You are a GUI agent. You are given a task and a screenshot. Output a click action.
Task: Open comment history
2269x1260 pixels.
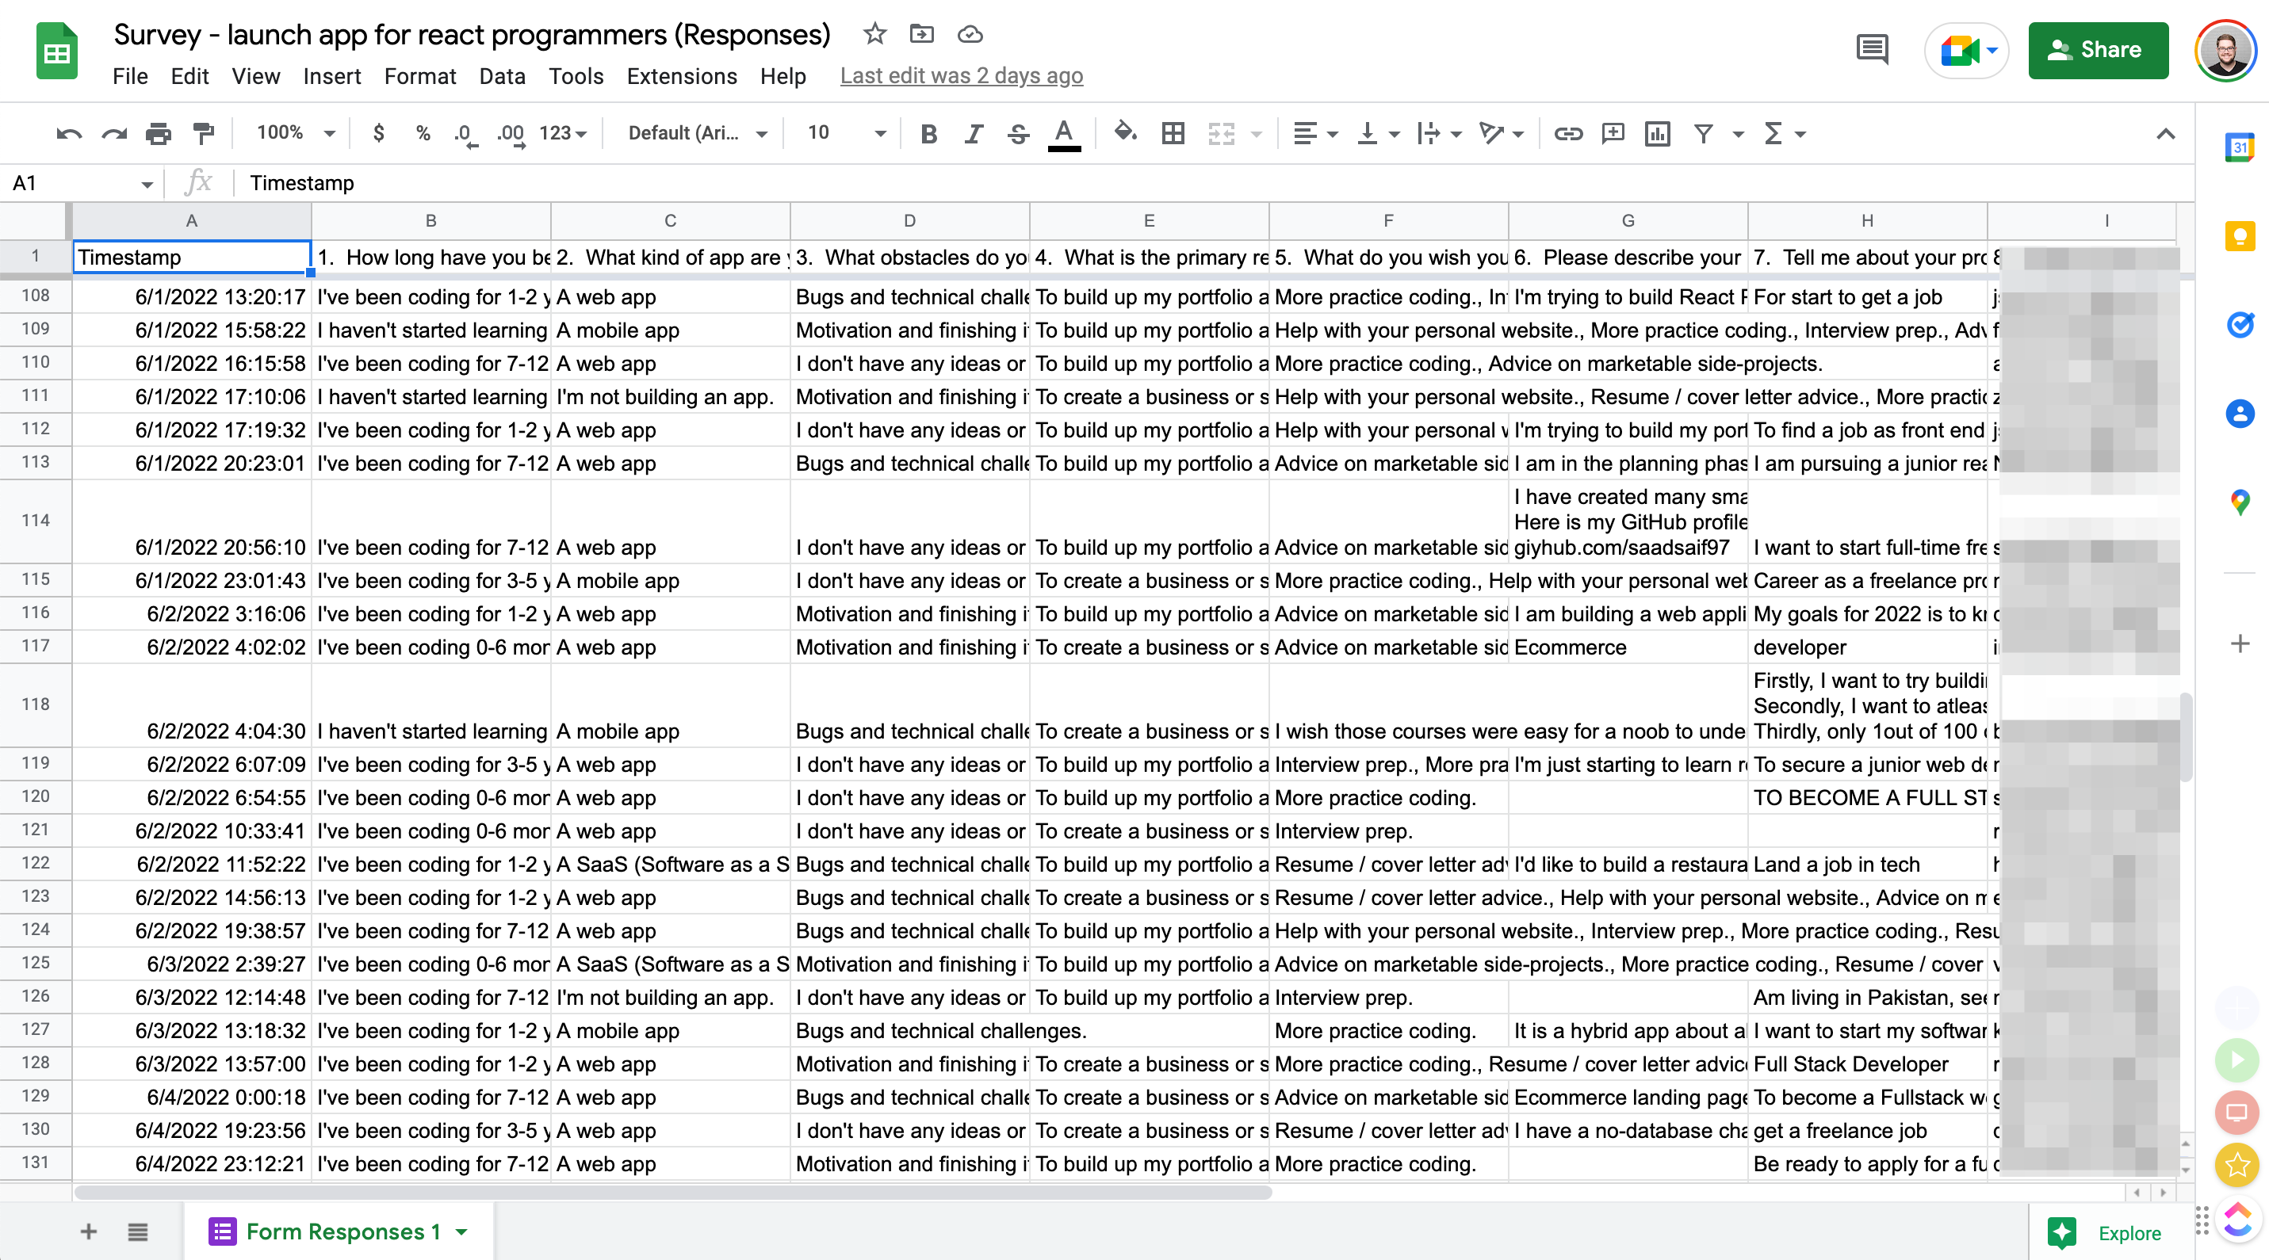pos(1872,50)
